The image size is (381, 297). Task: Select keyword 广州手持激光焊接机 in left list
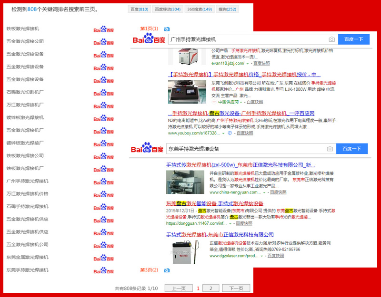pos(28,181)
